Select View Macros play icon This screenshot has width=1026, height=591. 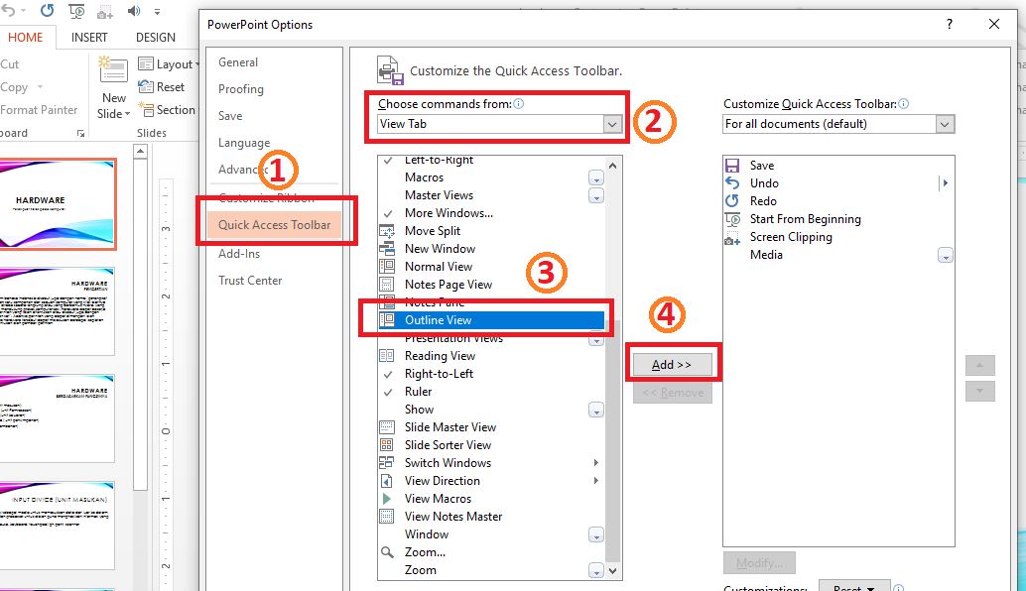pyautogui.click(x=387, y=498)
